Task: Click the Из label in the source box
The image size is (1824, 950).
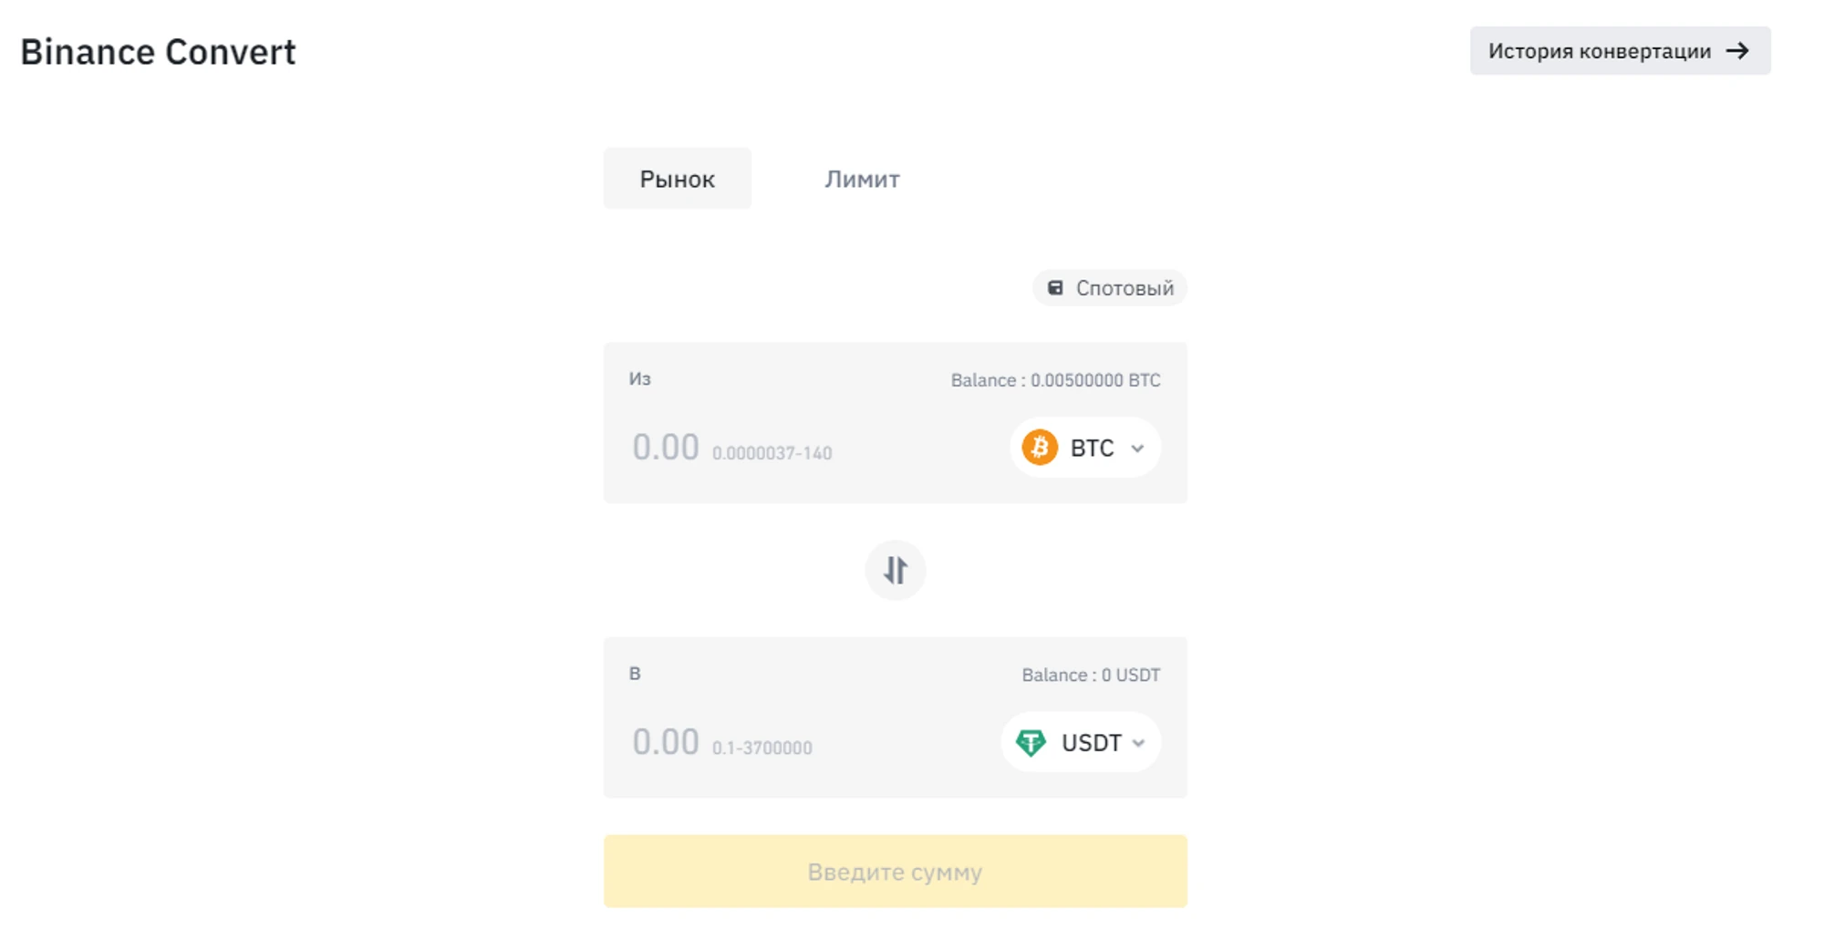Action: (639, 378)
